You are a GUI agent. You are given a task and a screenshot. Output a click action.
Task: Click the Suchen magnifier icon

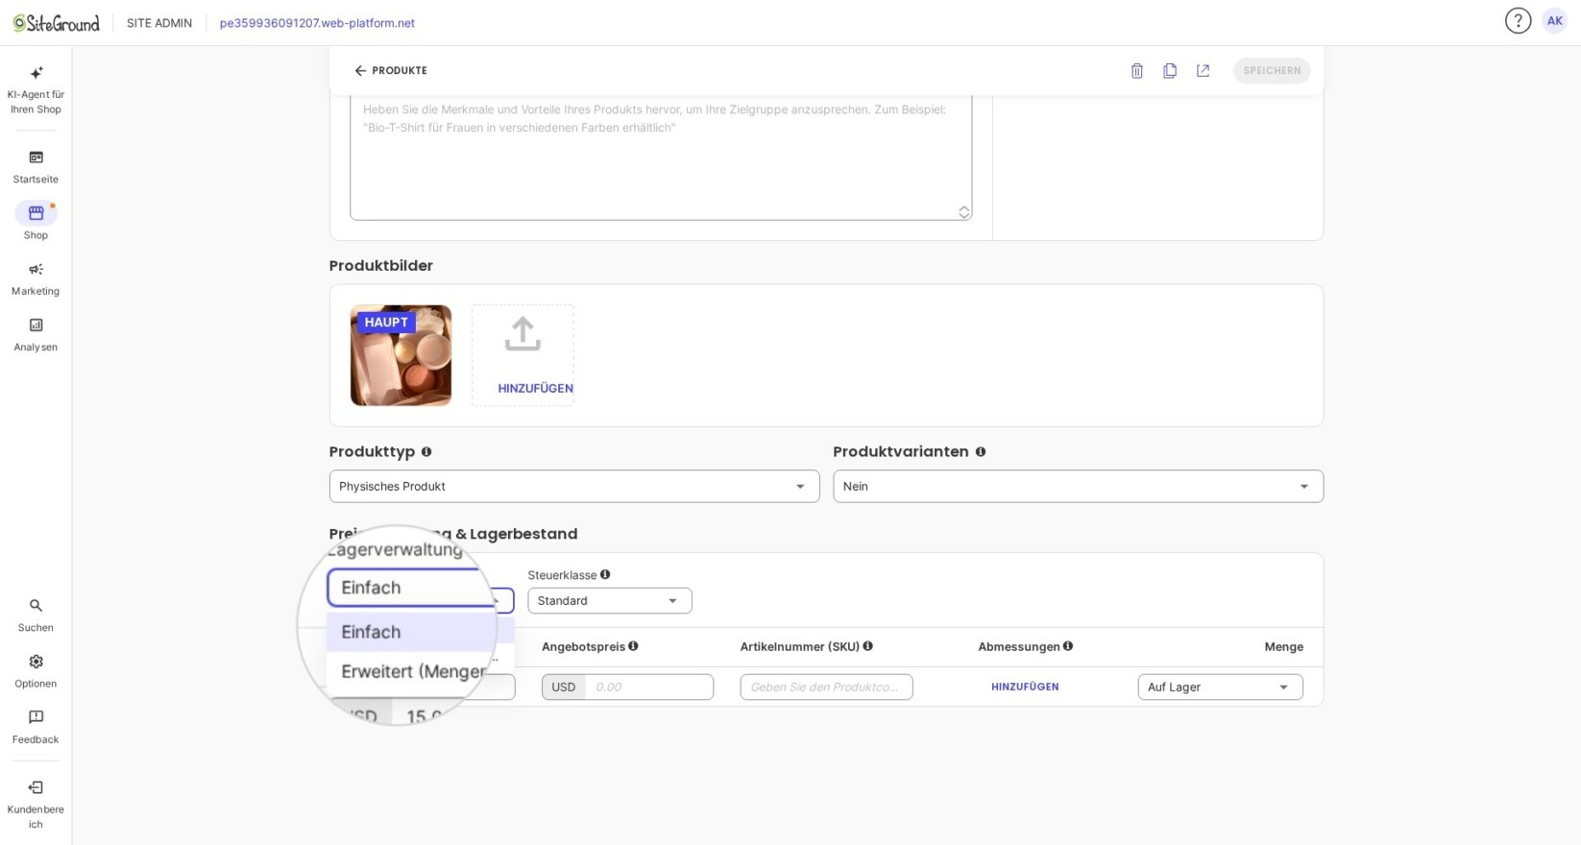(x=36, y=606)
